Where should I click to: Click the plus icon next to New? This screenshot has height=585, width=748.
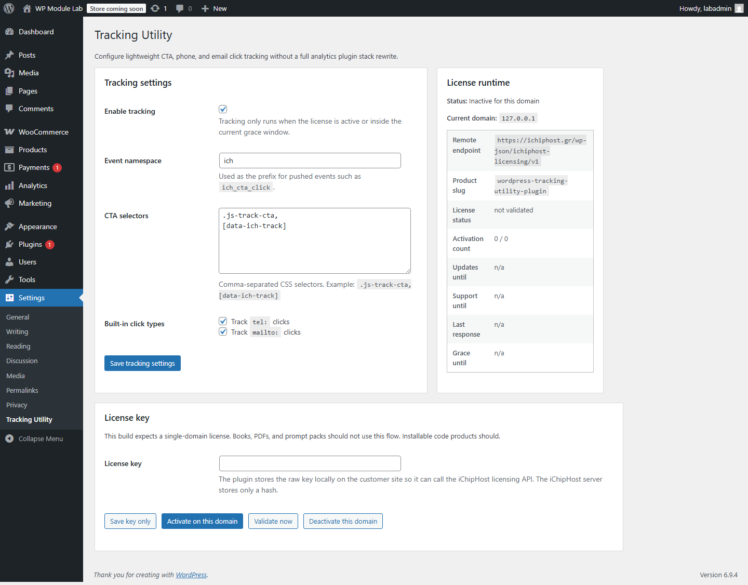tap(205, 8)
